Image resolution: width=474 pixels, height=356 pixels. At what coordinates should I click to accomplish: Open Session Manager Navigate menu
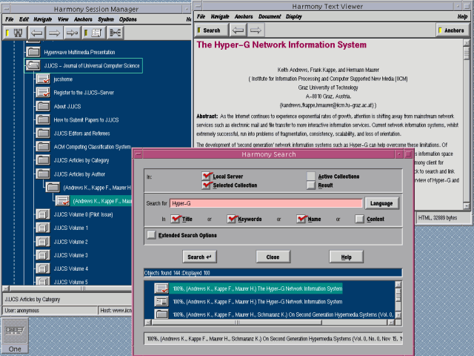(x=43, y=19)
